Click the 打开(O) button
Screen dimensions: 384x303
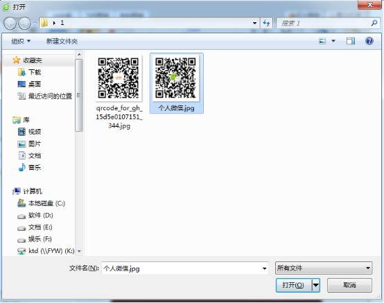[x=294, y=285]
